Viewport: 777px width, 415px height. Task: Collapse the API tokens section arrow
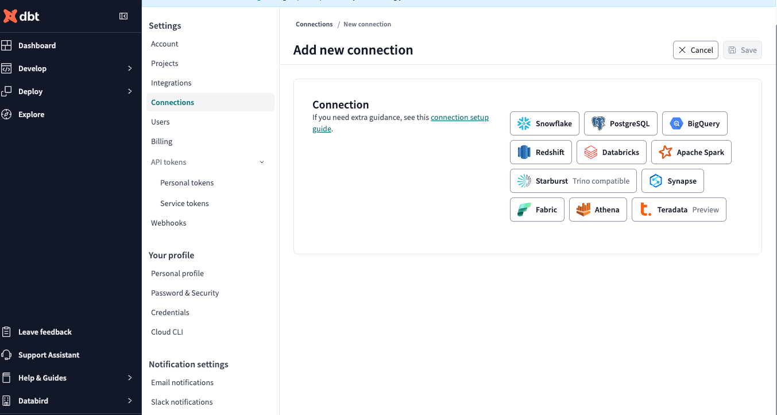[x=262, y=162]
